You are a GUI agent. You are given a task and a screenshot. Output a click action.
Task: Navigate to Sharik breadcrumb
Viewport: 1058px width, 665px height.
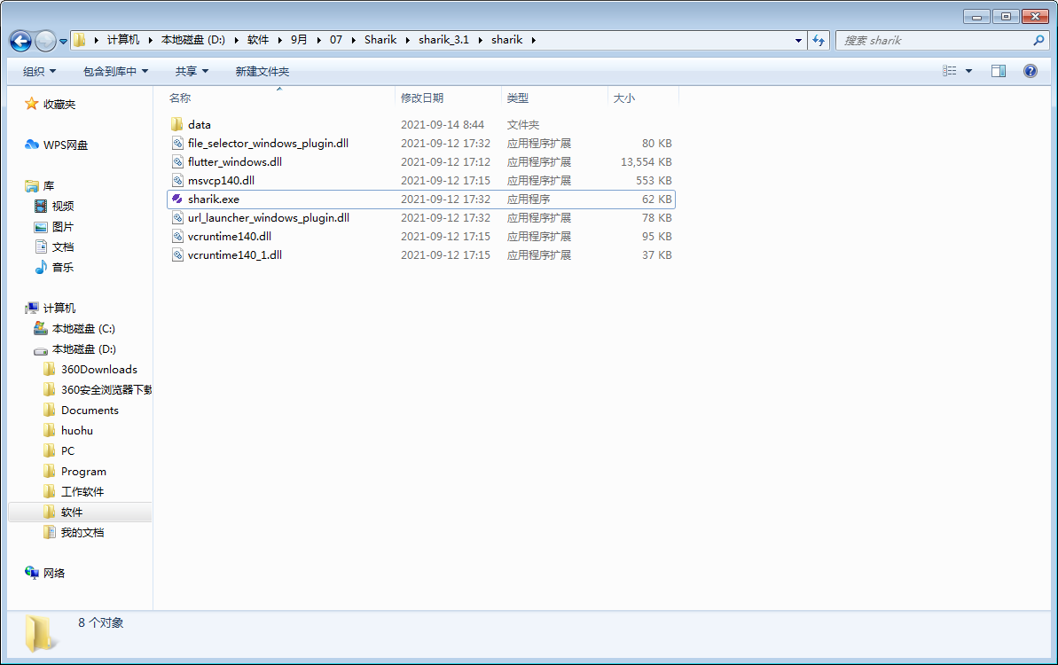tap(380, 40)
